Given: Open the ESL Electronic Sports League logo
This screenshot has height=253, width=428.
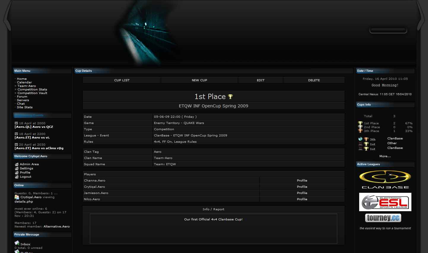Looking at the screenshot, I should point(385,202).
